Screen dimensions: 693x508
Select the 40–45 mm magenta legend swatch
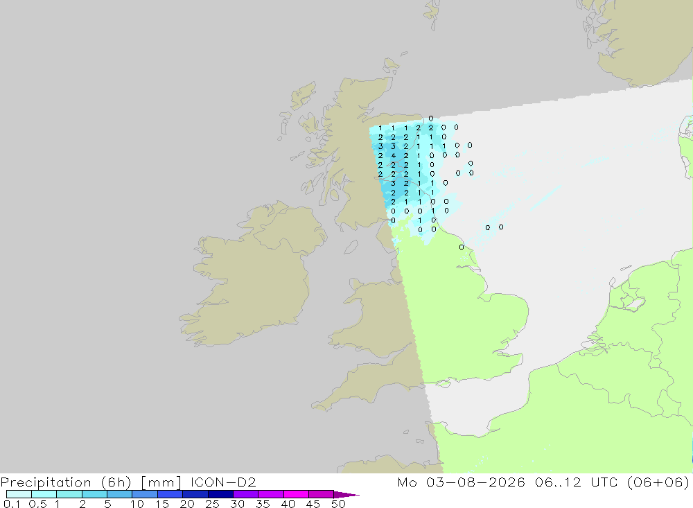(x=296, y=494)
